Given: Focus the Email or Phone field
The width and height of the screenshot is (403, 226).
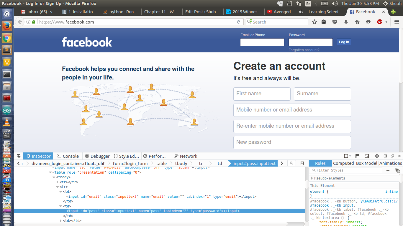Looking at the screenshot, I should click(262, 42).
